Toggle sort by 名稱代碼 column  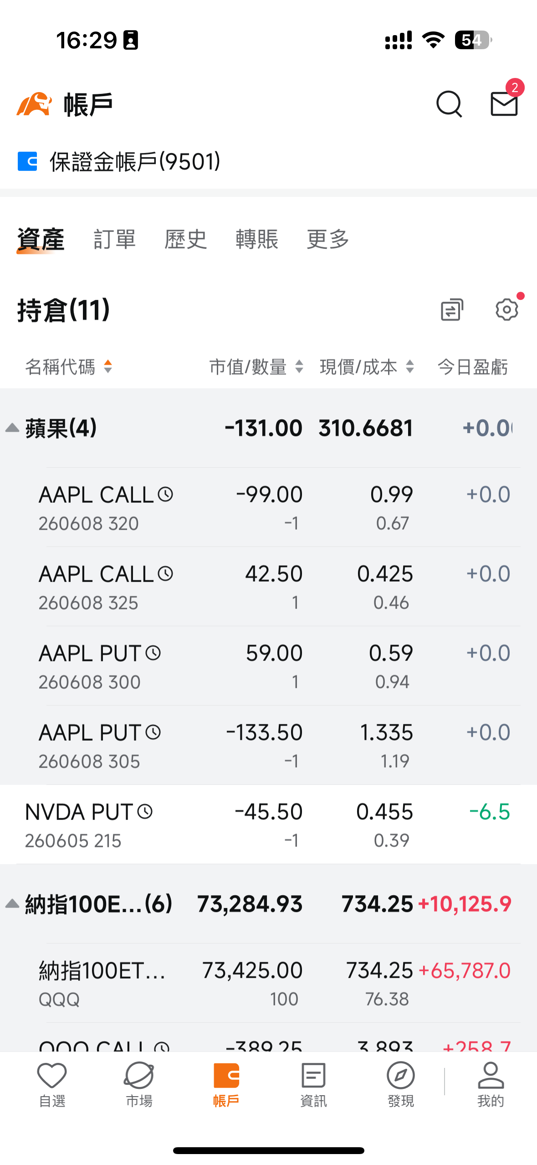coord(69,366)
